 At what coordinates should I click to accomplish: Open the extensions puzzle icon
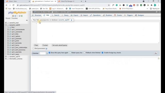coord(152,5)
